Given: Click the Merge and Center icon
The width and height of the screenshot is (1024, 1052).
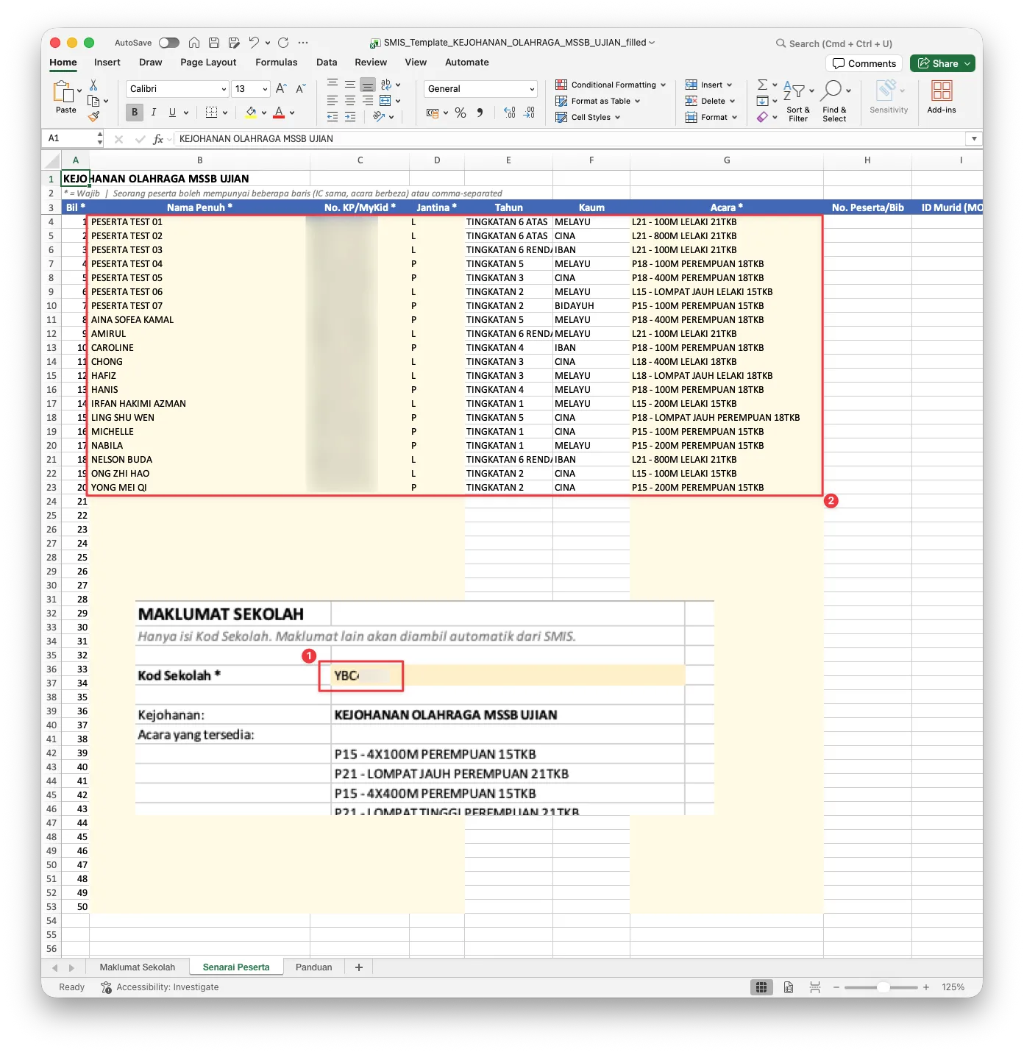Looking at the screenshot, I should click(385, 101).
